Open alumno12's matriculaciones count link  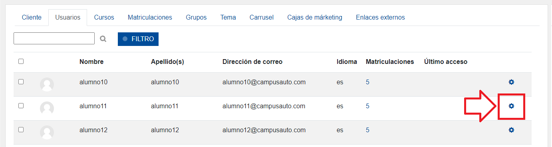(x=367, y=130)
